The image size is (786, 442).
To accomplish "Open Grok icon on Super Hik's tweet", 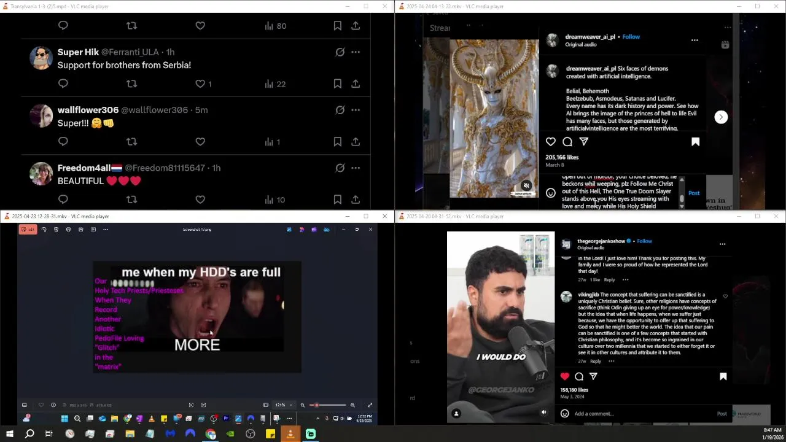I will point(340,52).
